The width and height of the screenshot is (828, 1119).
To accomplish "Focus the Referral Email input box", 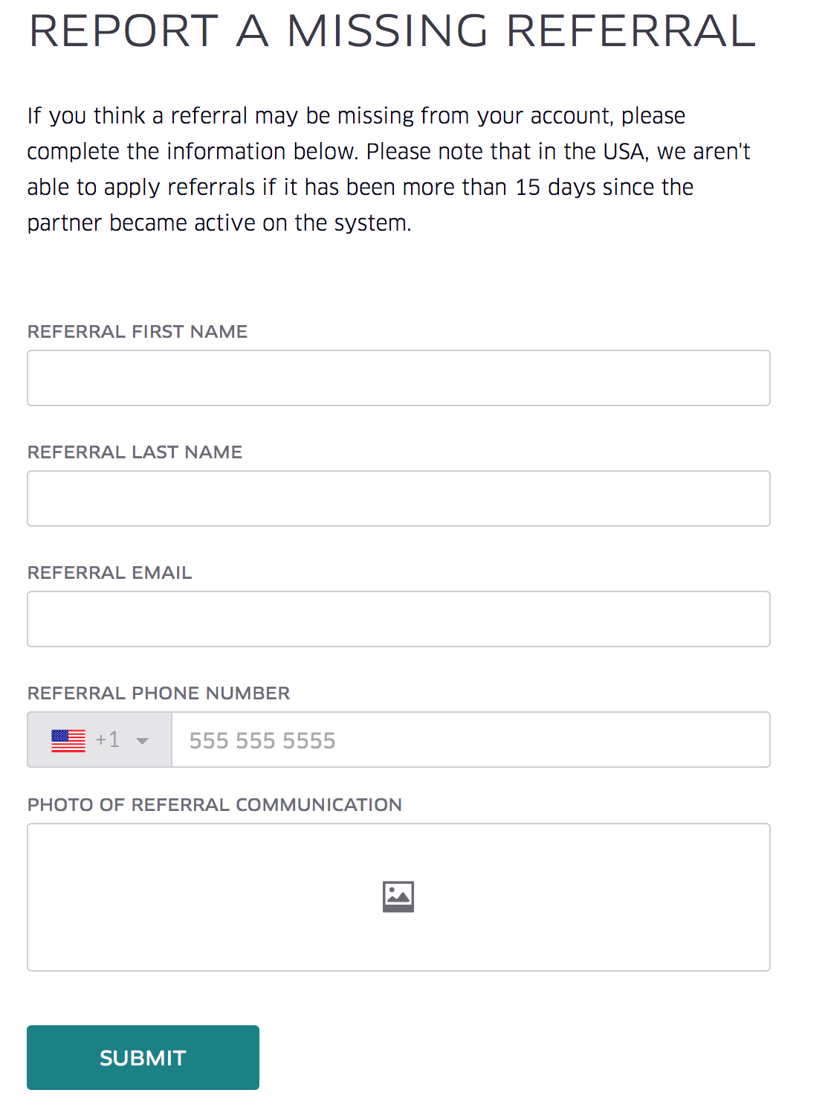I will 398,619.
